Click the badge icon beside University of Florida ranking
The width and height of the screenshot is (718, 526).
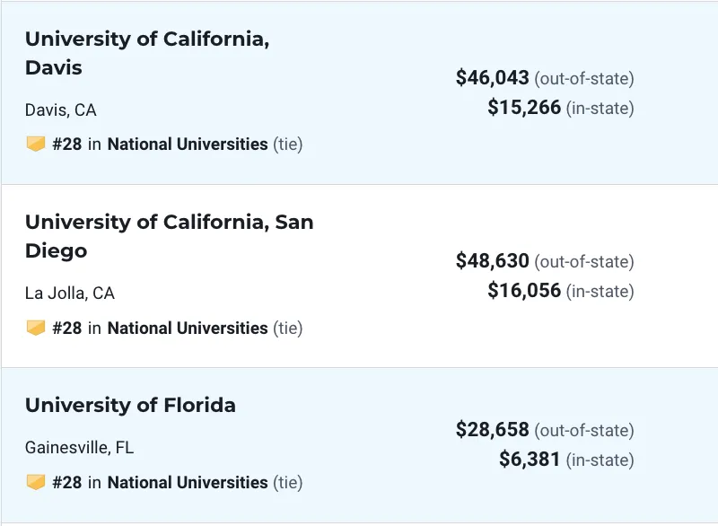[35, 482]
